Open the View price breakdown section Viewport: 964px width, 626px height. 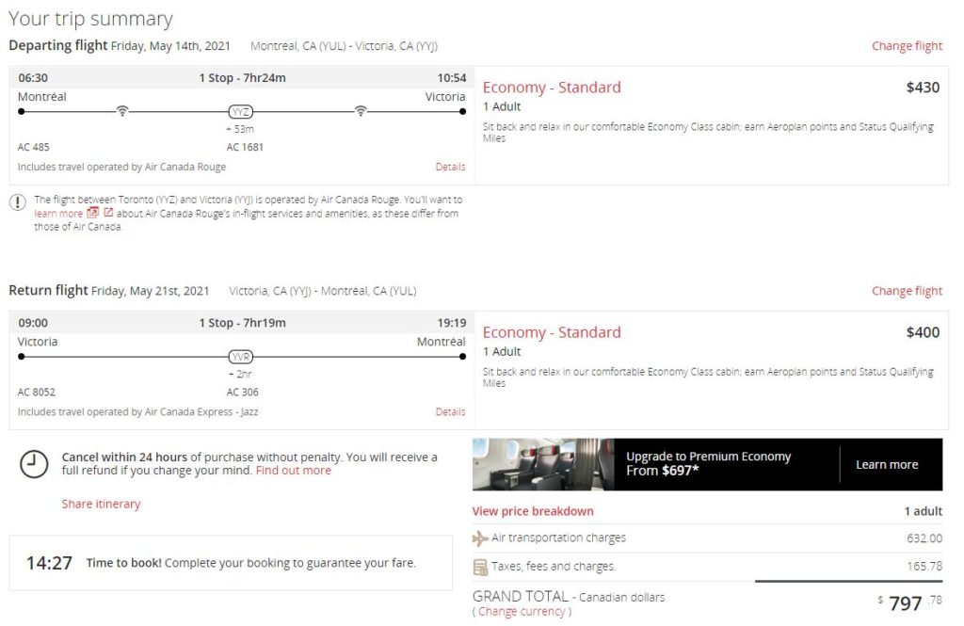[x=533, y=511]
